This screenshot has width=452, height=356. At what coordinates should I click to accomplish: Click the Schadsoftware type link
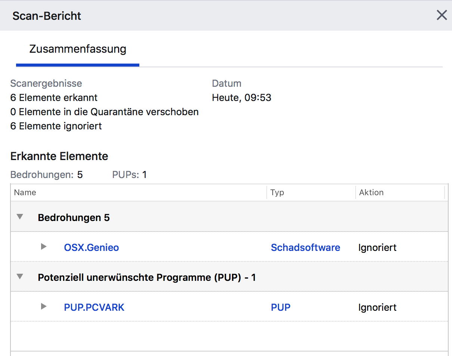pos(305,247)
